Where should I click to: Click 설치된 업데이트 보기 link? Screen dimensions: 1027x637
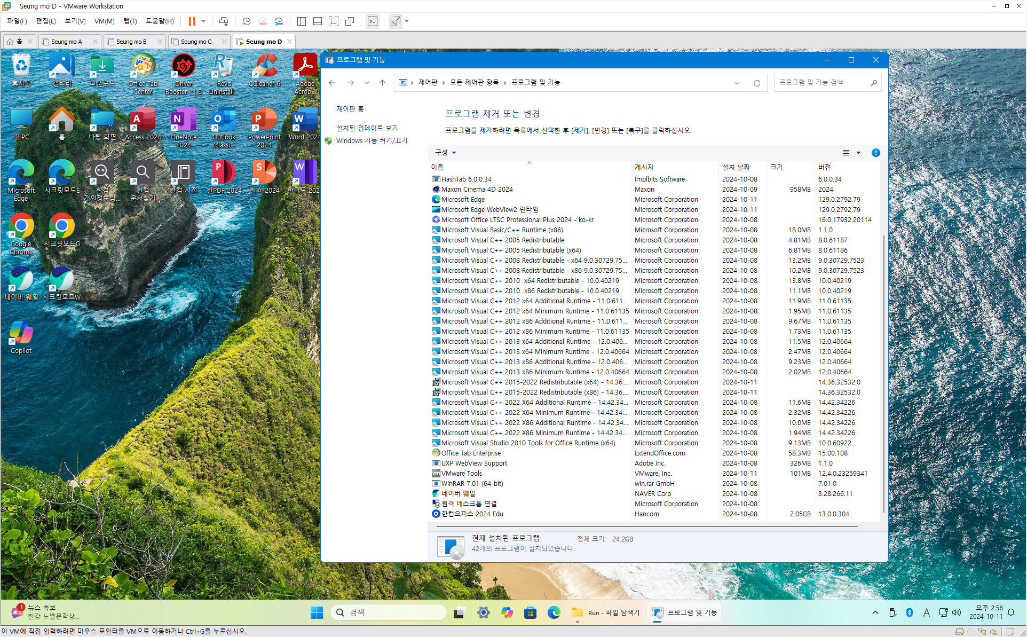pyautogui.click(x=367, y=128)
